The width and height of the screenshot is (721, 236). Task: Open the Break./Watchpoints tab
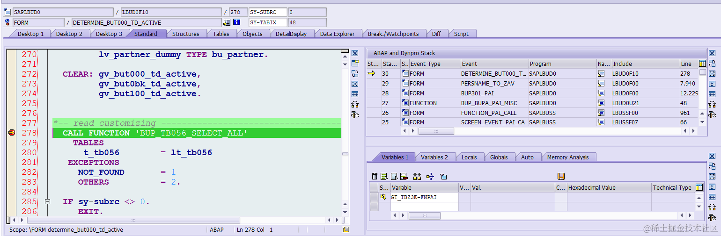tap(392, 34)
